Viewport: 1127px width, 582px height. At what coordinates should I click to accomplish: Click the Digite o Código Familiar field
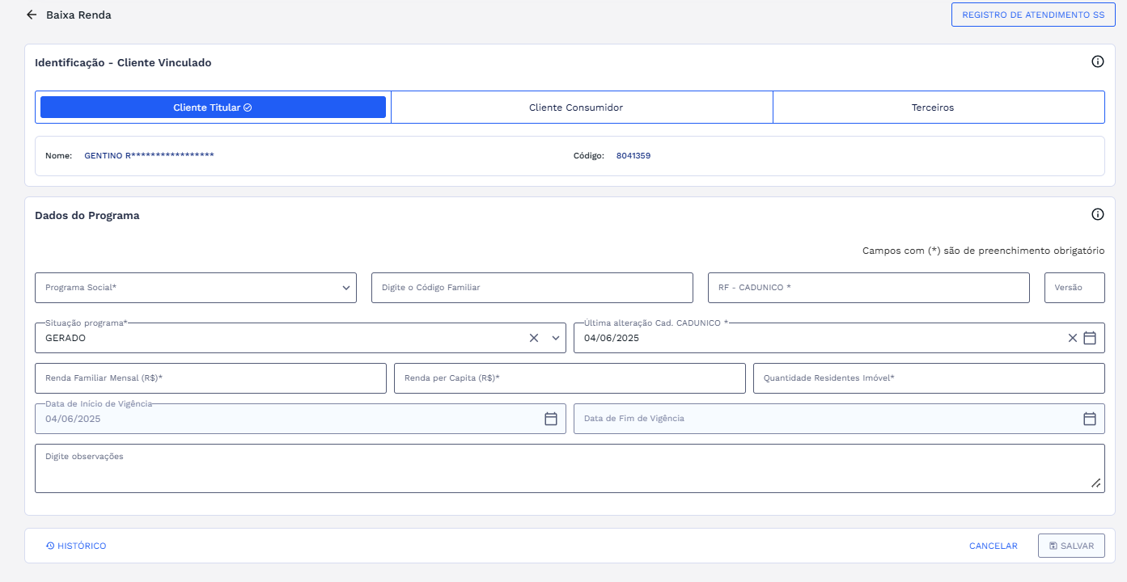(x=532, y=288)
